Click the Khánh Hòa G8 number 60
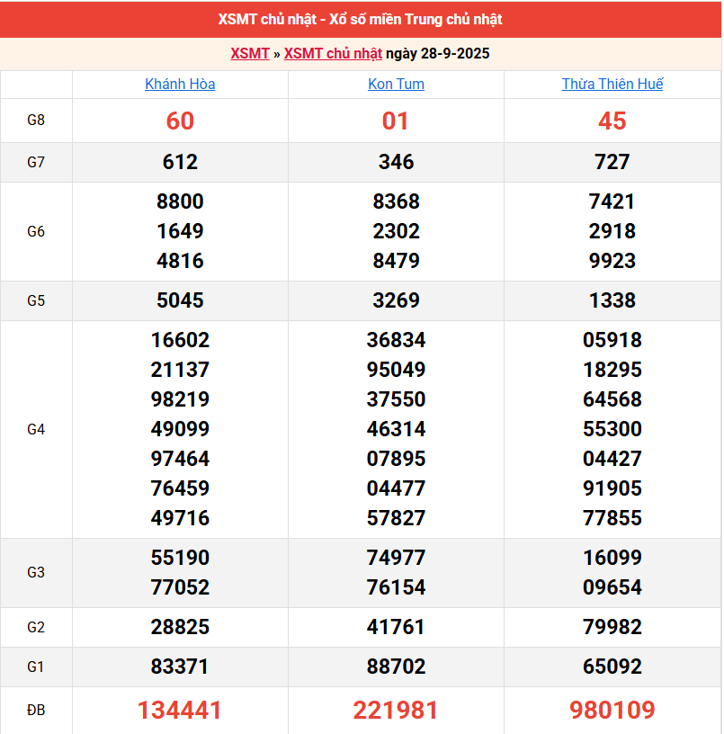 tap(180, 121)
